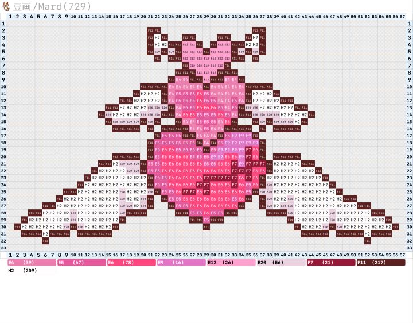The image size is (413, 323).
Task: Click the F11 cell at row 32 column 52
Action: pos(368,241)
